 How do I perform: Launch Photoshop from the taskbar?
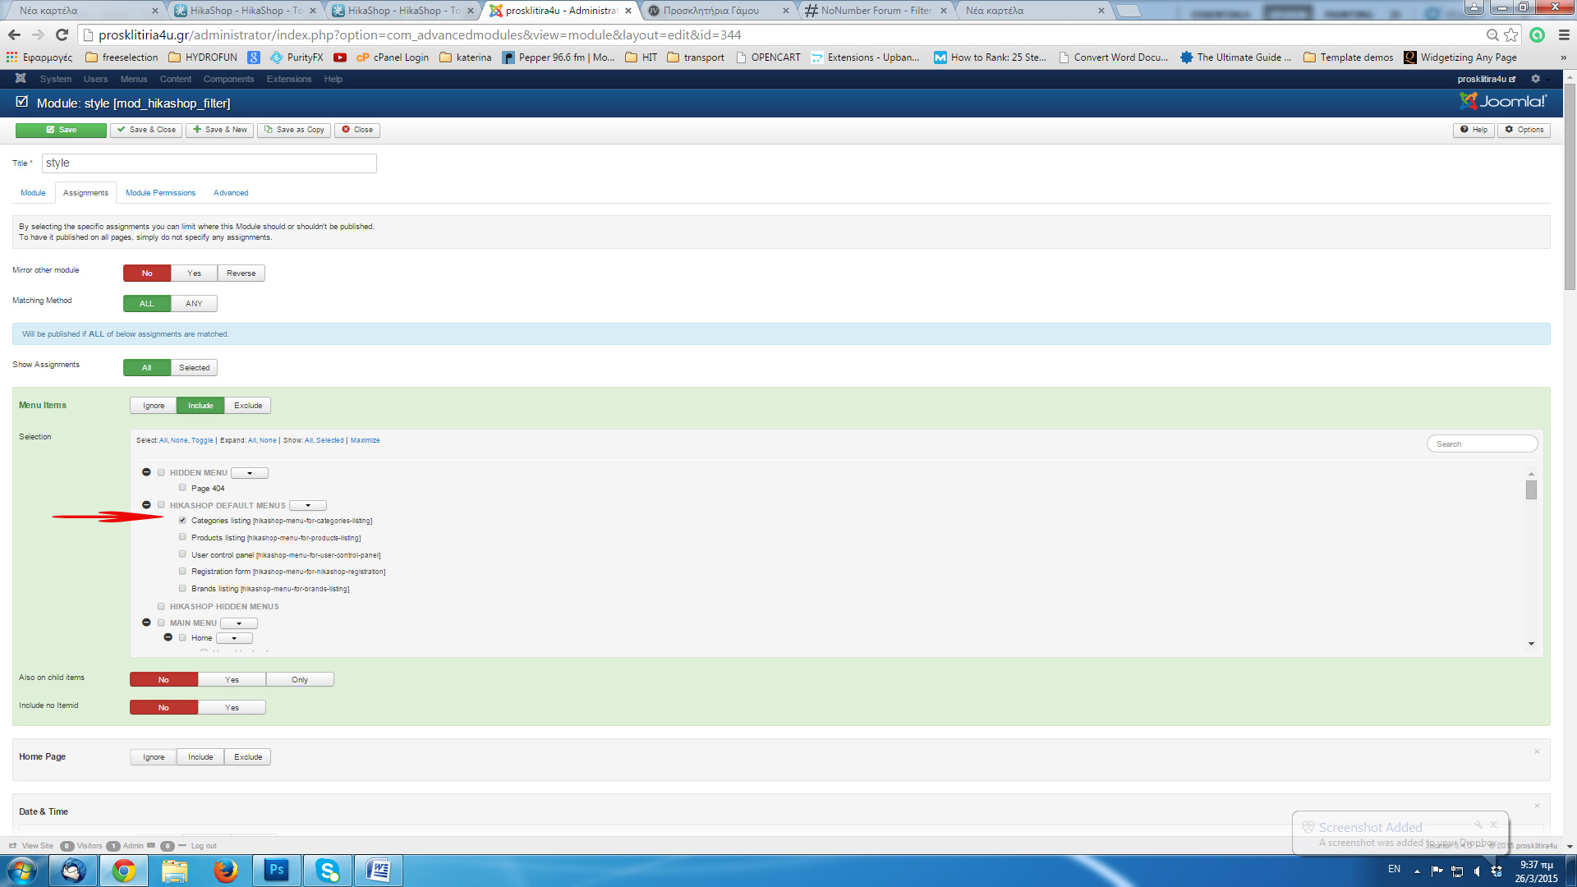[x=277, y=870]
